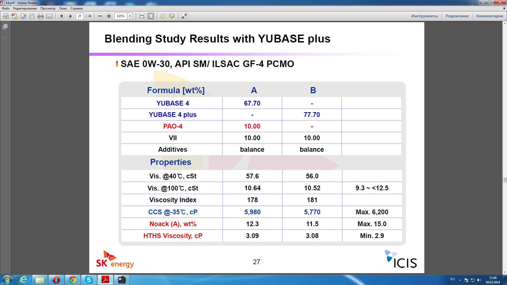The height and width of the screenshot is (285, 507).
Task: Switch to read mode with arrows icon
Action: click(184, 16)
